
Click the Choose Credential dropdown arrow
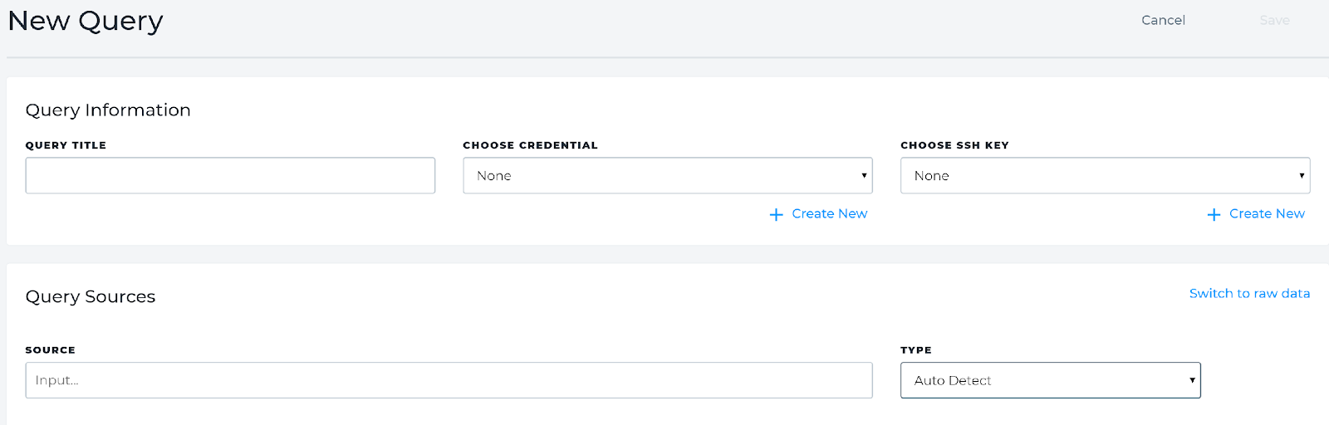864,176
